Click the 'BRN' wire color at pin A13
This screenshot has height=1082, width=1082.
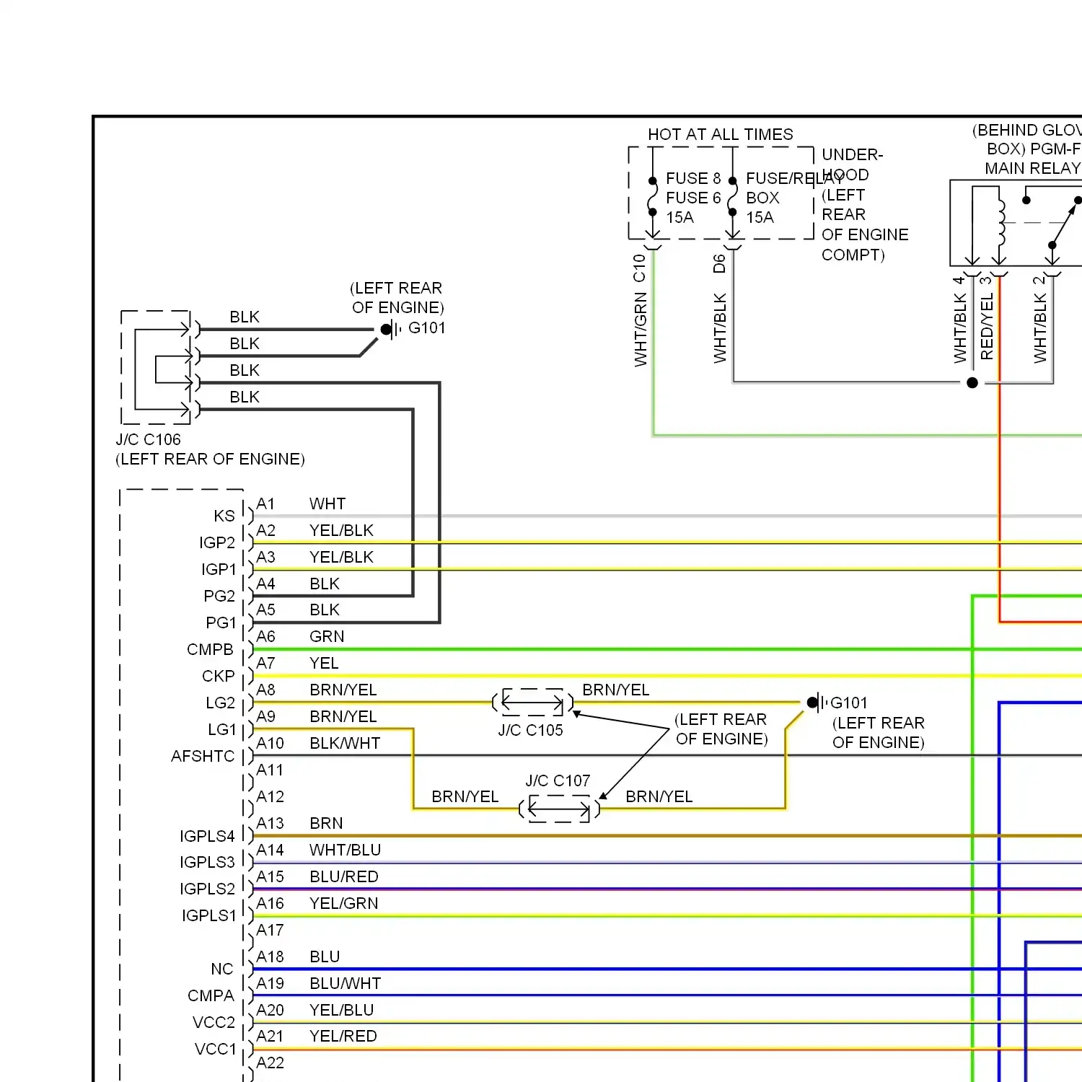click(x=326, y=824)
